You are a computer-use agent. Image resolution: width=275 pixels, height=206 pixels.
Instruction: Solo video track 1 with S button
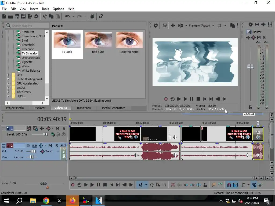pyautogui.click(x=64, y=128)
